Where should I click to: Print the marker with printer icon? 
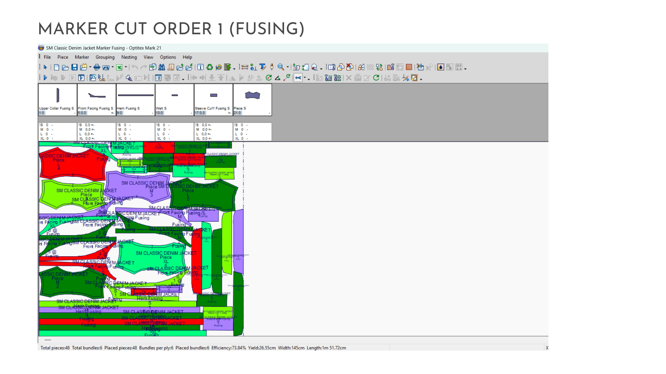(x=97, y=67)
